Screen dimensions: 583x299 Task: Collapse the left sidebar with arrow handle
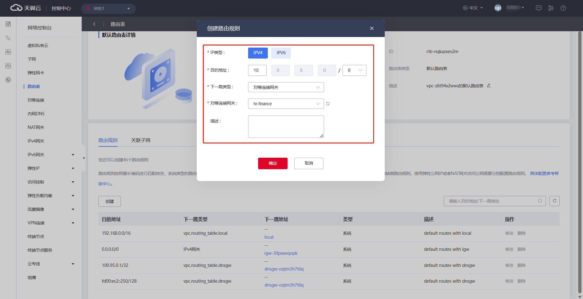click(84, 158)
